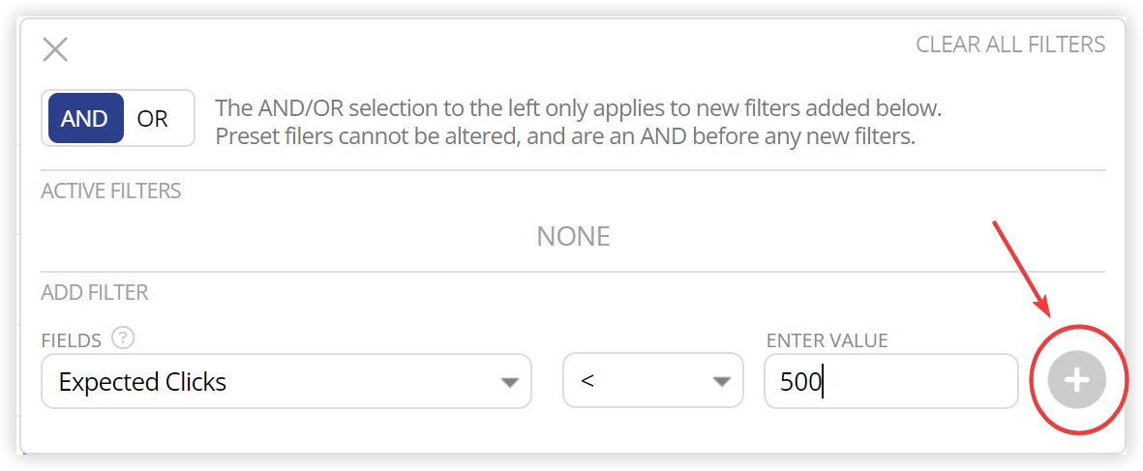Click CLEAR ALL FILTERS link
The width and height of the screenshot is (1143, 471).
point(1010,45)
